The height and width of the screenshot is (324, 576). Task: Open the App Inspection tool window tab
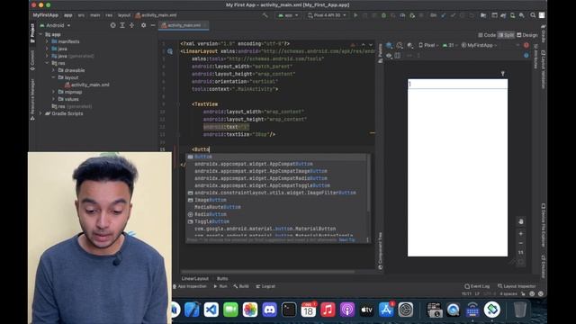tap(190, 286)
